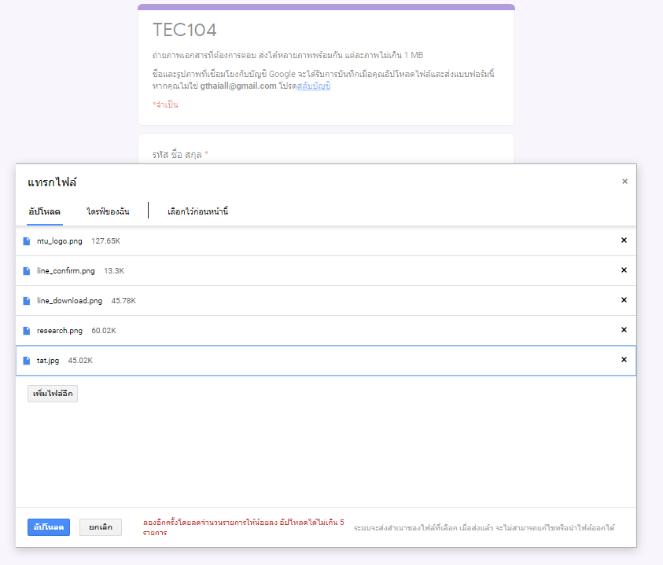The height and width of the screenshot is (565, 663).
Task: Click the ยกเลิก cancel button
Action: click(x=101, y=527)
